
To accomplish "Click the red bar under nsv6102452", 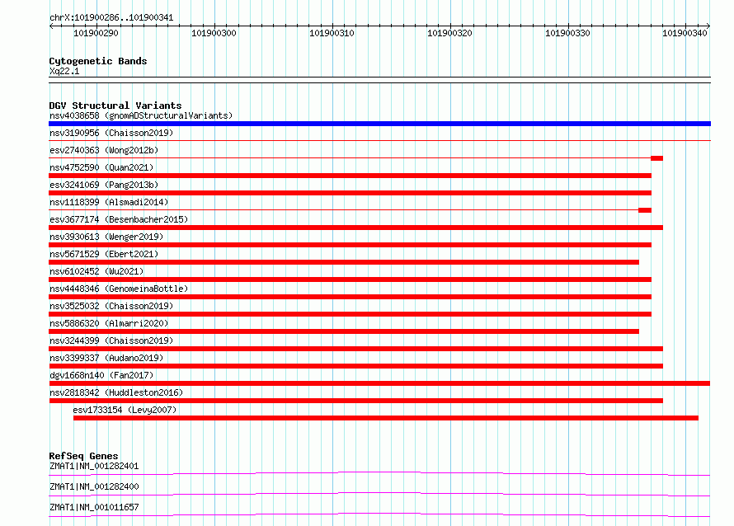I will 351,279.
